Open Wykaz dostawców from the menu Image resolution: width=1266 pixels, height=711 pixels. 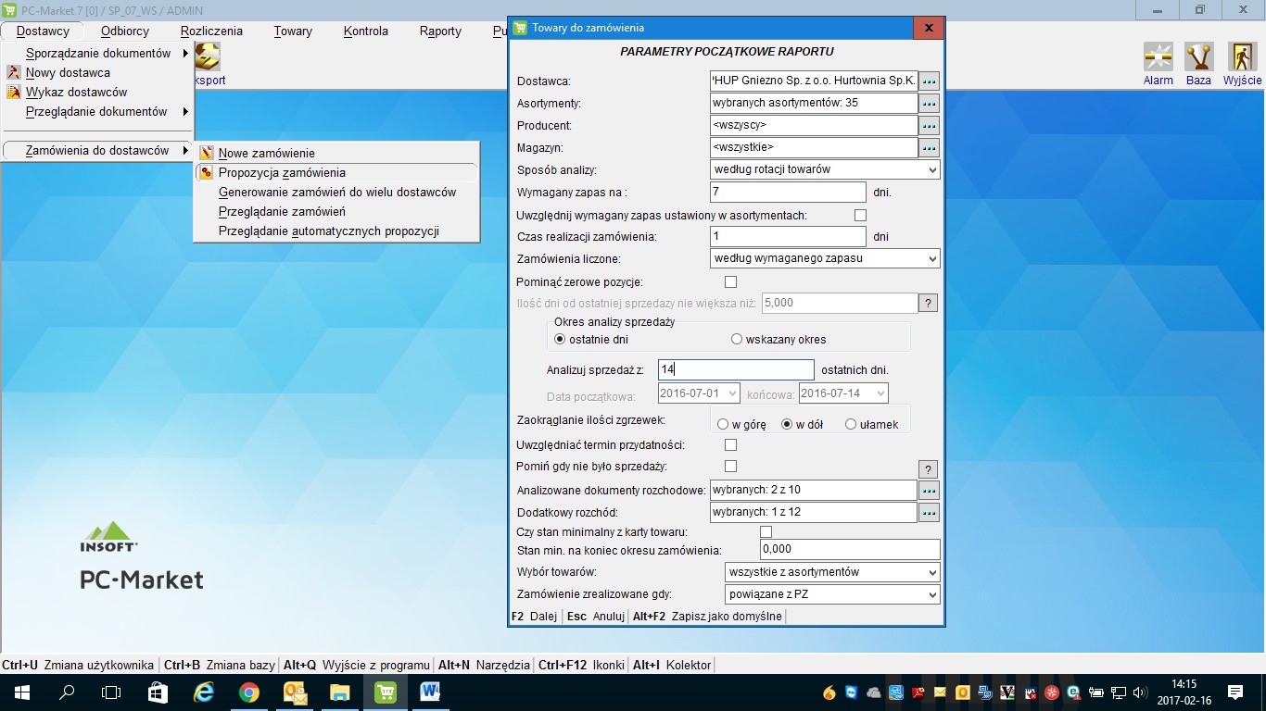pos(76,92)
